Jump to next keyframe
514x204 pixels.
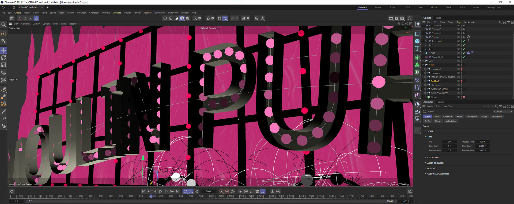click(x=172, y=191)
